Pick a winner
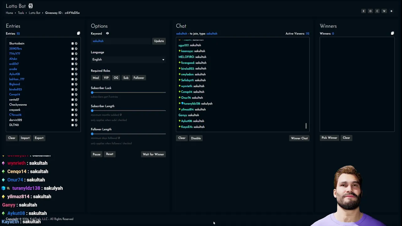The height and width of the screenshot is (226, 402). pos(329,138)
